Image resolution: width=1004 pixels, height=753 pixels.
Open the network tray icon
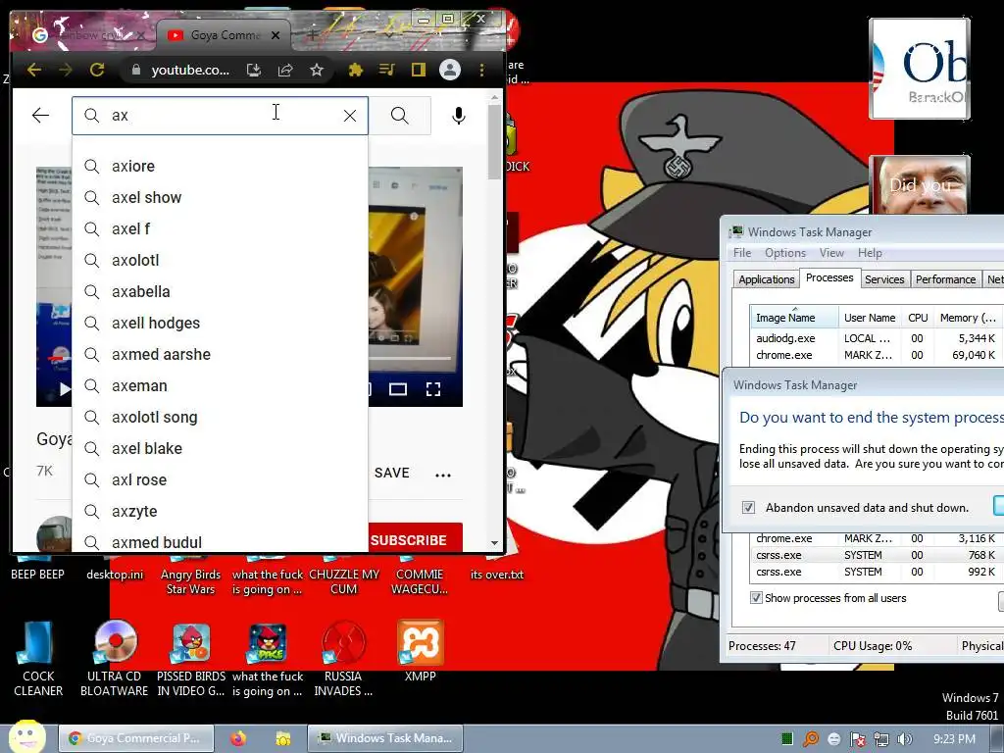[881, 739]
